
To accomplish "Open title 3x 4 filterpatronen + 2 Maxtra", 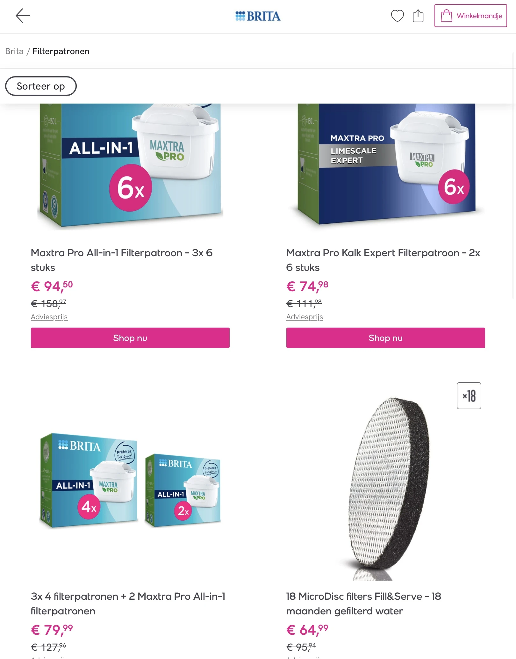I will (128, 604).
